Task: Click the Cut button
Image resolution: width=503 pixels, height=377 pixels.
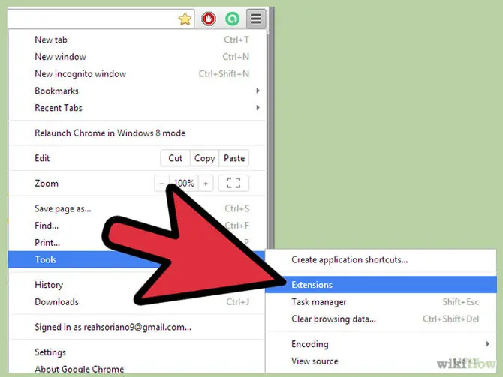Action: (175, 158)
